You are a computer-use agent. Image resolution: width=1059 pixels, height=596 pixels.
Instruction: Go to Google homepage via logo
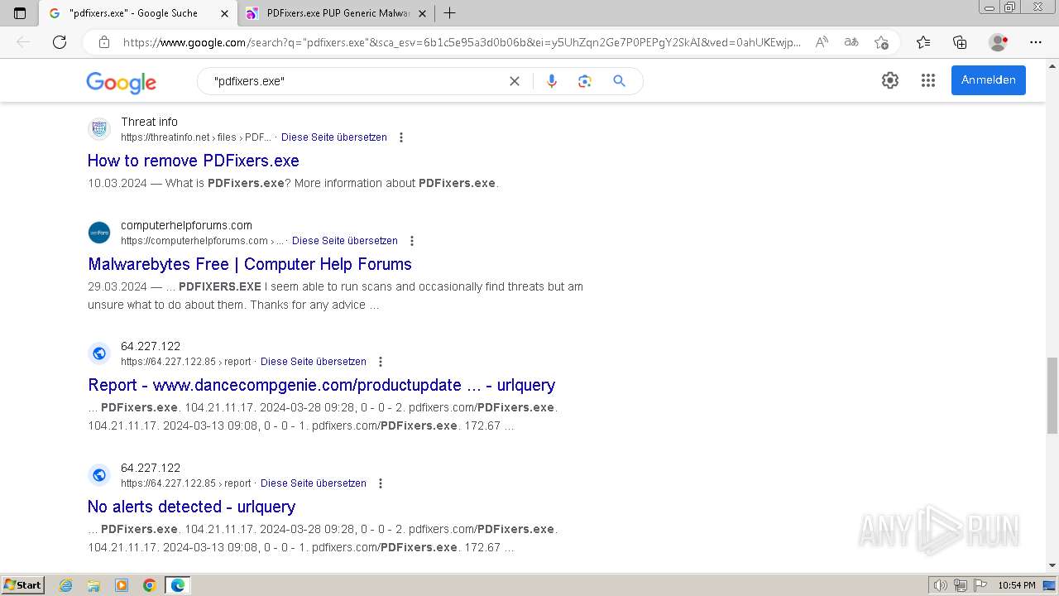(121, 82)
